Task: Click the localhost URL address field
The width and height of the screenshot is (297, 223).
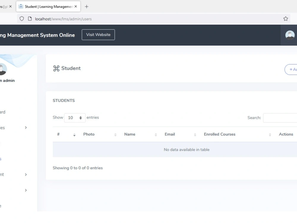Action: point(154,19)
